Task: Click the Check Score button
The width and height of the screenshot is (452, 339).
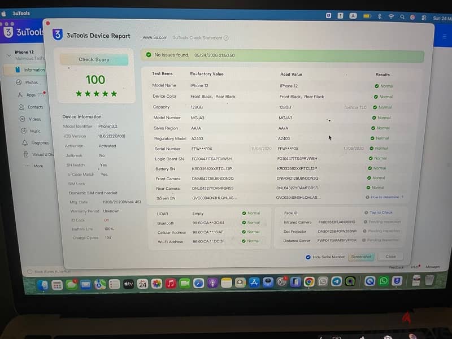Action: [x=94, y=59]
